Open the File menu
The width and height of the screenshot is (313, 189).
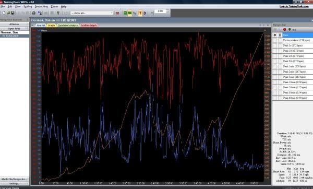[3, 7]
